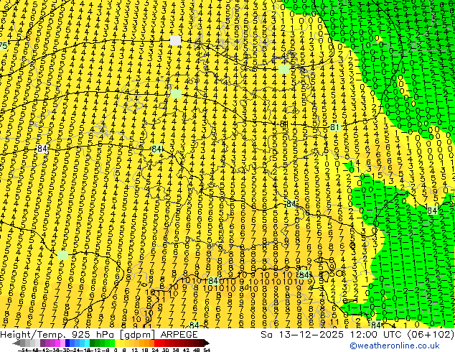Screen dimensions: 455x352
Task: Pick the dark purple swatch in the legend
Action: [x=42, y=343]
